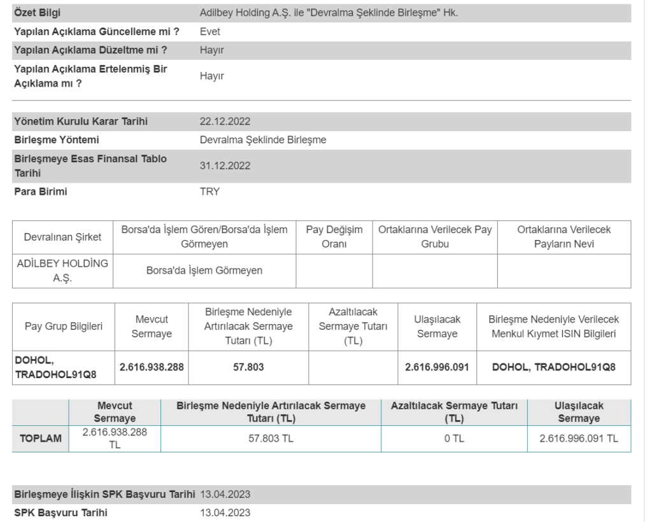The image size is (652, 522).
Task: Select the financial statement date 31.12.2022
Action: [x=225, y=166]
